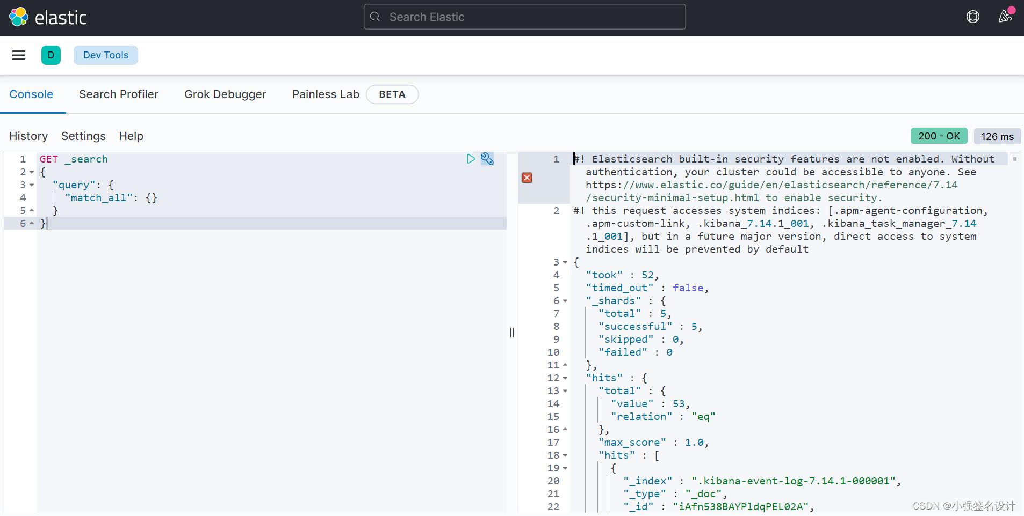The width and height of the screenshot is (1024, 516).
Task: Open the wrench request options menu
Action: pyautogui.click(x=487, y=159)
